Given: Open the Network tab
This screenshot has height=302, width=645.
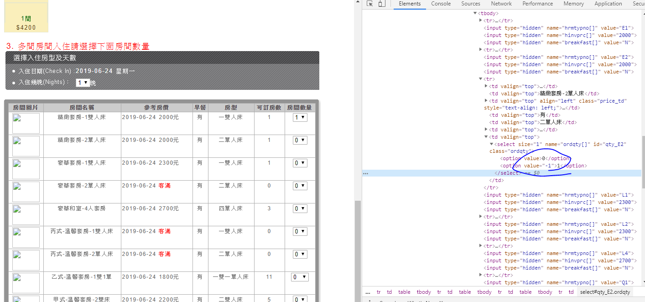Looking at the screenshot, I should click(501, 4).
